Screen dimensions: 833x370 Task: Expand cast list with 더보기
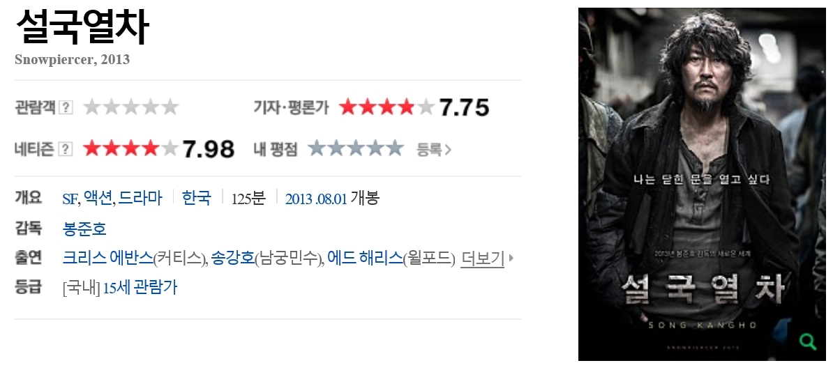pos(482,259)
